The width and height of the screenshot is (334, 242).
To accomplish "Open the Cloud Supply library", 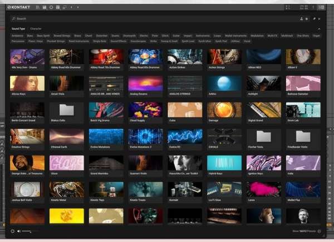I will pos(145,112).
